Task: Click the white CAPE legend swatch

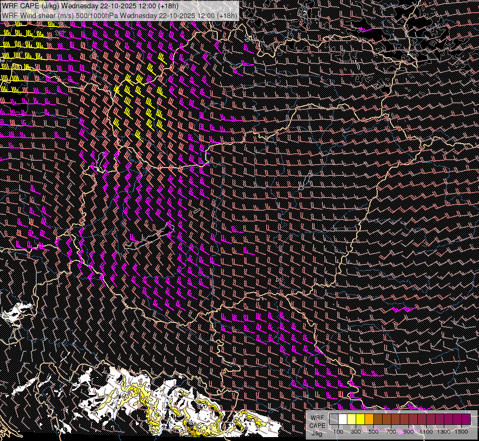Action: tap(343, 419)
